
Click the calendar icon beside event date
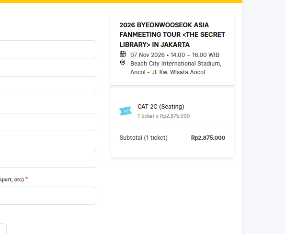(123, 54)
